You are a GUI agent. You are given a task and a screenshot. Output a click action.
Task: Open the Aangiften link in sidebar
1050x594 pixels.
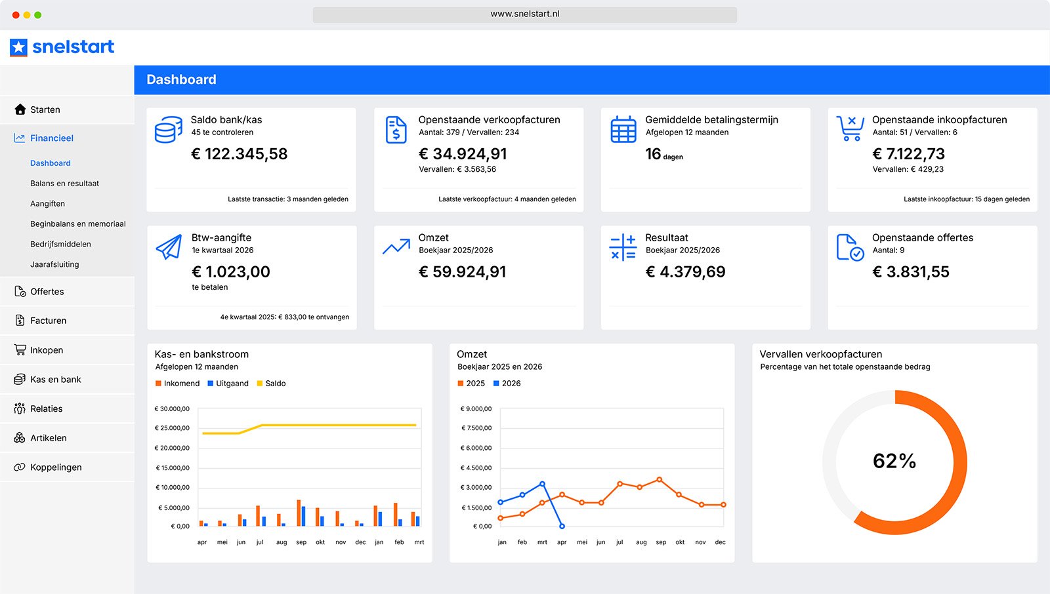(x=47, y=204)
